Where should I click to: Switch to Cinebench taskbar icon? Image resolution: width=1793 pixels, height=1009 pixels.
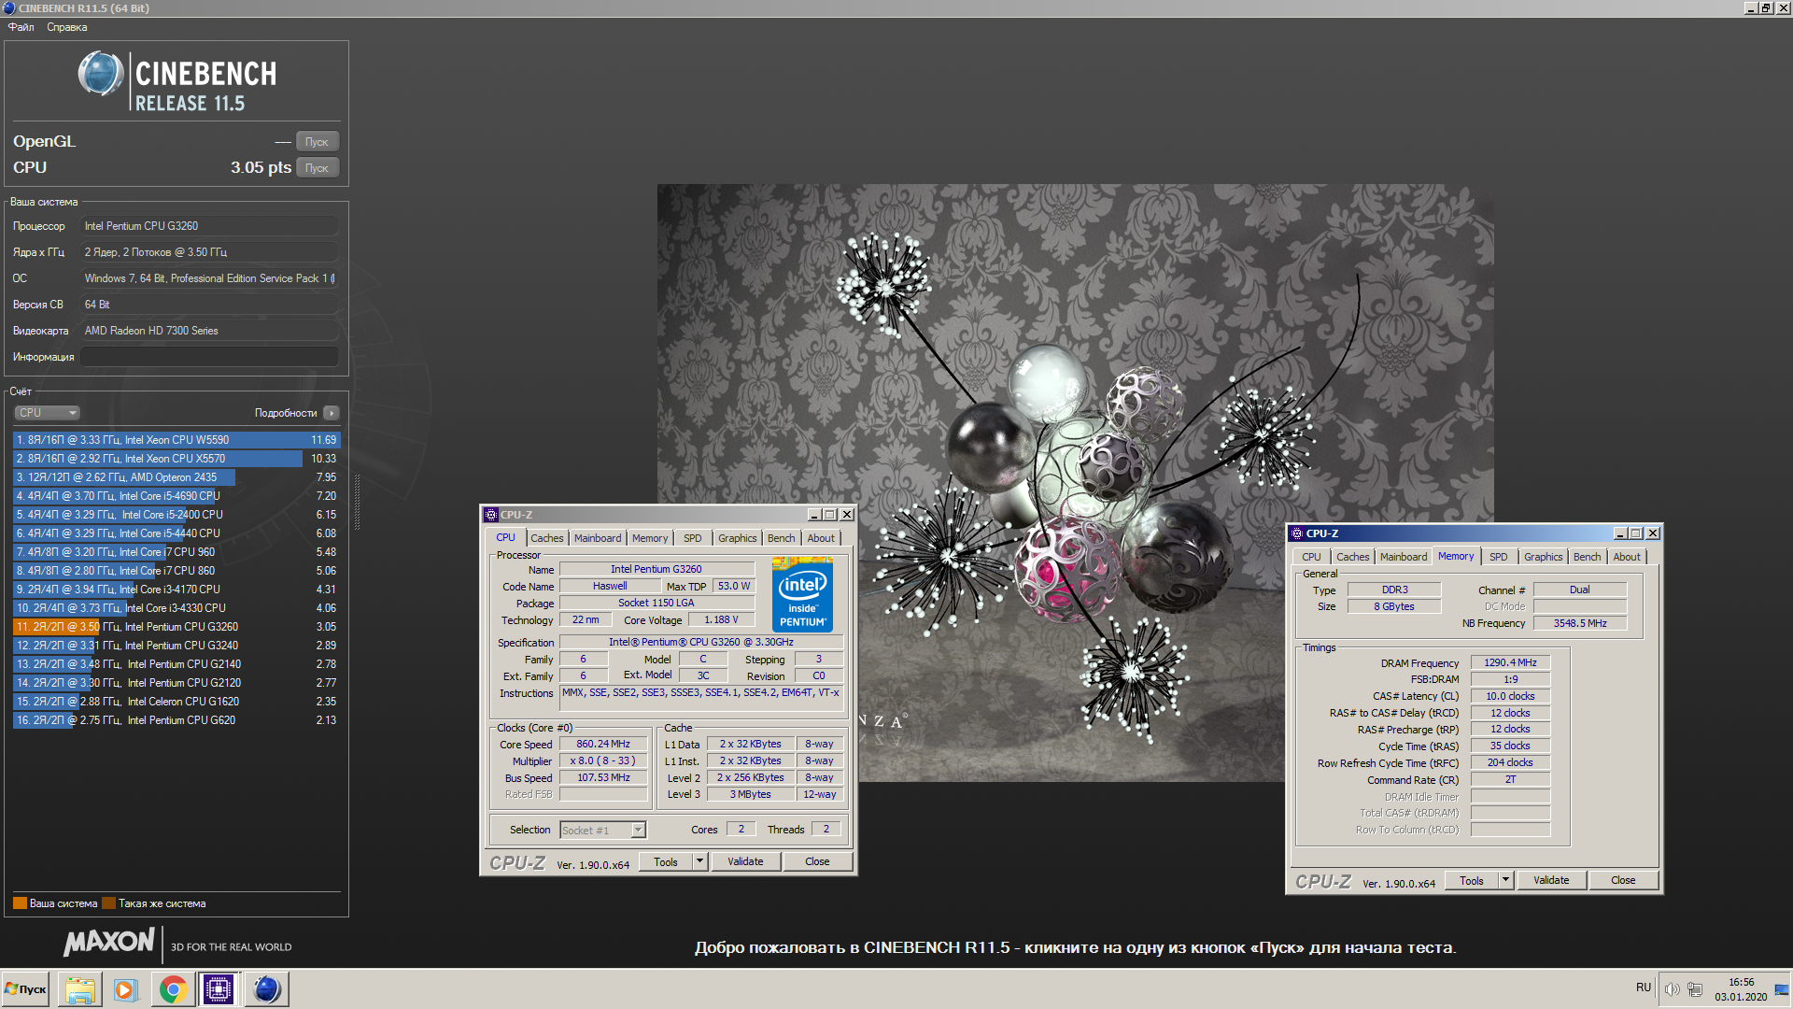coord(267,989)
